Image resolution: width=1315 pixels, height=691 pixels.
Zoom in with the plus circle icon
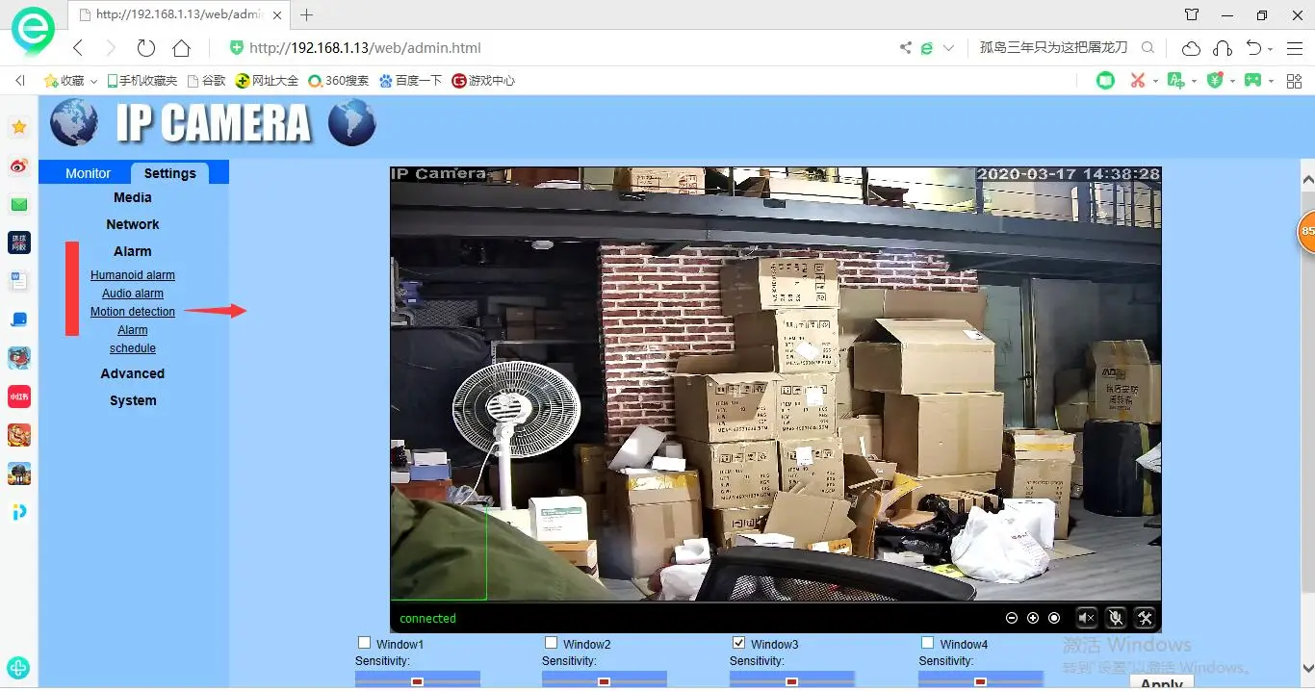1033,618
